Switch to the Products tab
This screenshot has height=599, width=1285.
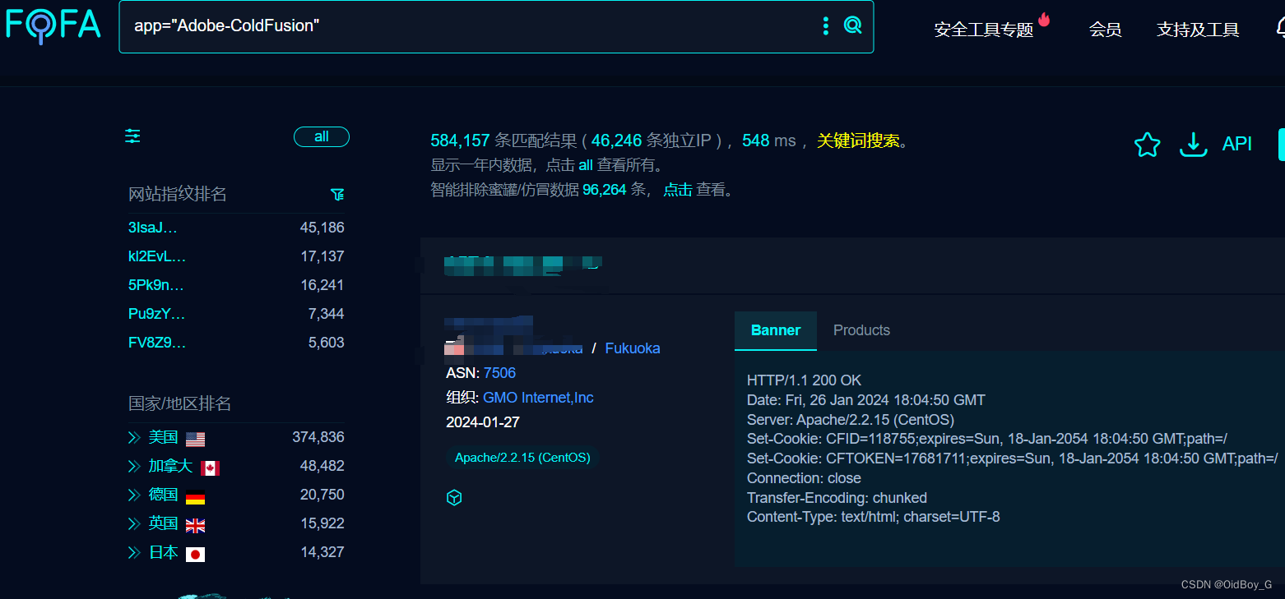[x=861, y=330]
